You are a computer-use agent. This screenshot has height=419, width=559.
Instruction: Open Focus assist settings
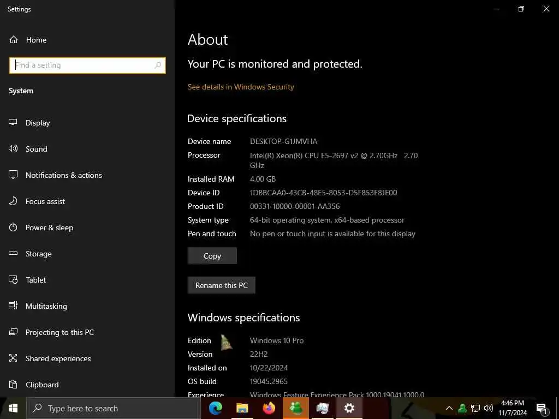(x=45, y=201)
